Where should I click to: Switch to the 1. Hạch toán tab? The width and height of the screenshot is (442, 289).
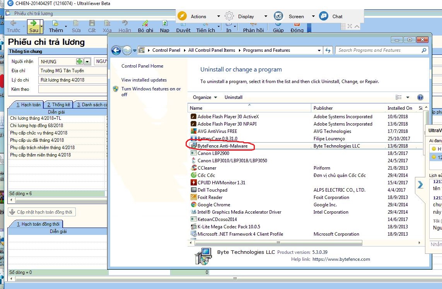(x=28, y=105)
